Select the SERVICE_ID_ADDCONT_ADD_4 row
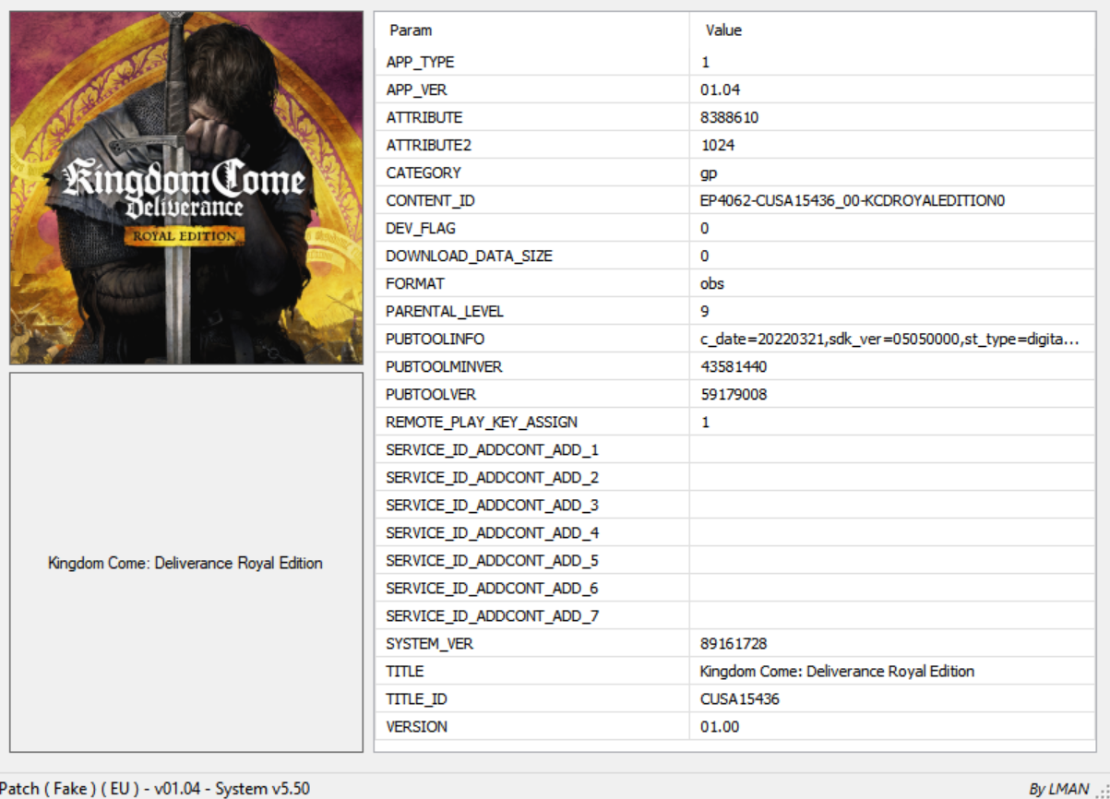Viewport: 1110px width, 799px height. (735, 532)
